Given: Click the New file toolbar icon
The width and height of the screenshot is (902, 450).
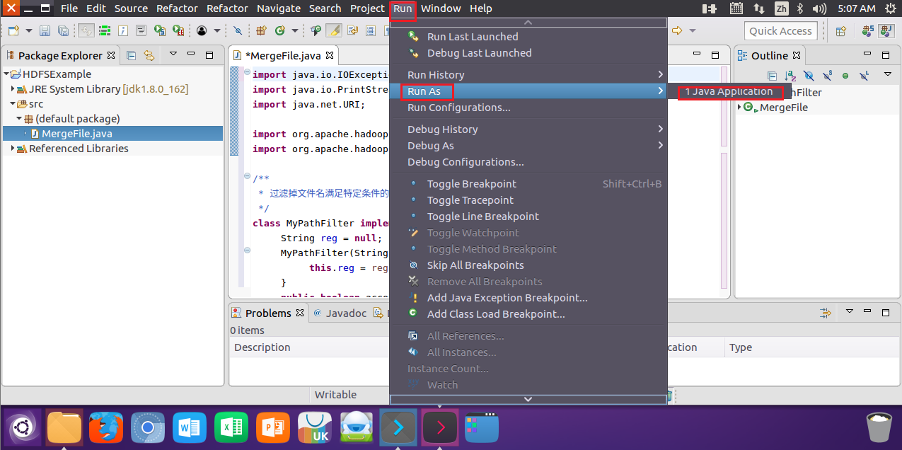Looking at the screenshot, I should 13,30.
